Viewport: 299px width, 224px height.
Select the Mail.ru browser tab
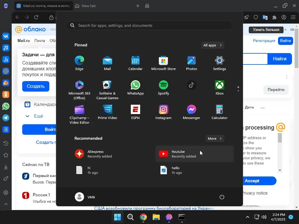(x=44, y=6)
